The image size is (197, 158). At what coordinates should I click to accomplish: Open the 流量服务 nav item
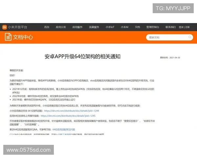click(94, 27)
